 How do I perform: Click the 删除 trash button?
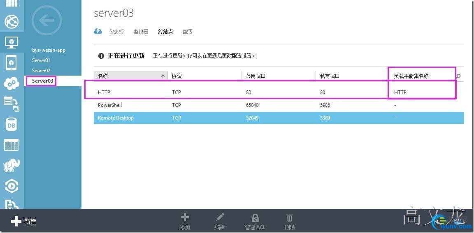290,221
